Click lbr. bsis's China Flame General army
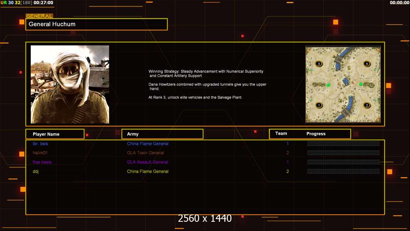The image size is (410, 231). pyautogui.click(x=147, y=144)
